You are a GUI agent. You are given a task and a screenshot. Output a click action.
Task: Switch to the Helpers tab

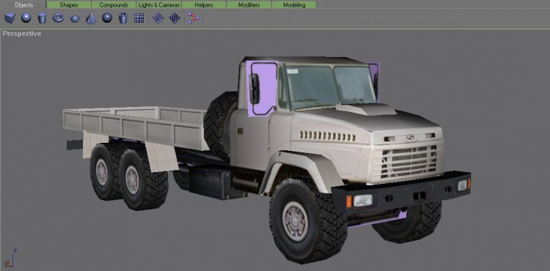(204, 5)
